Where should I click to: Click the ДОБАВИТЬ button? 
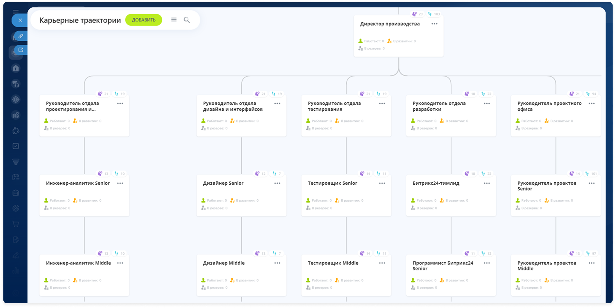(x=144, y=20)
